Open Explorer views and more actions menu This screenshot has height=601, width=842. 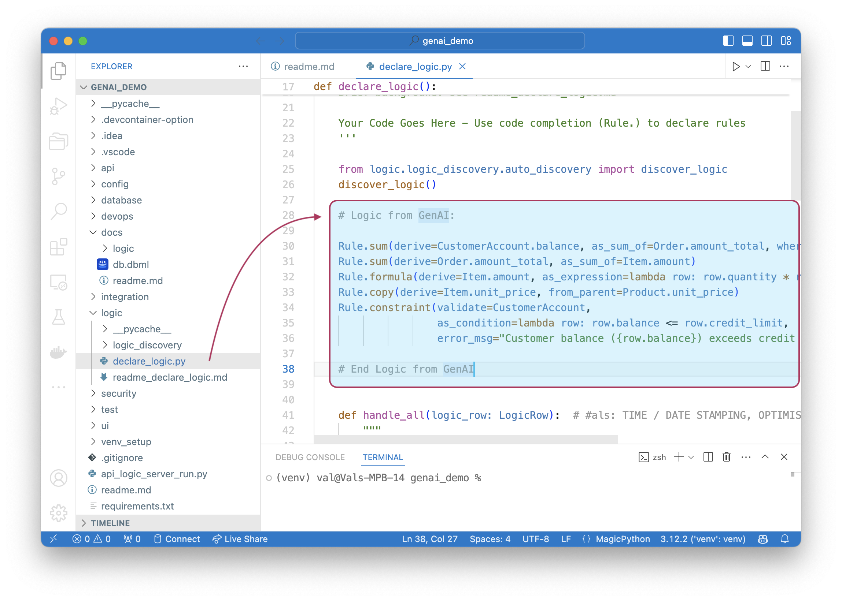point(243,66)
